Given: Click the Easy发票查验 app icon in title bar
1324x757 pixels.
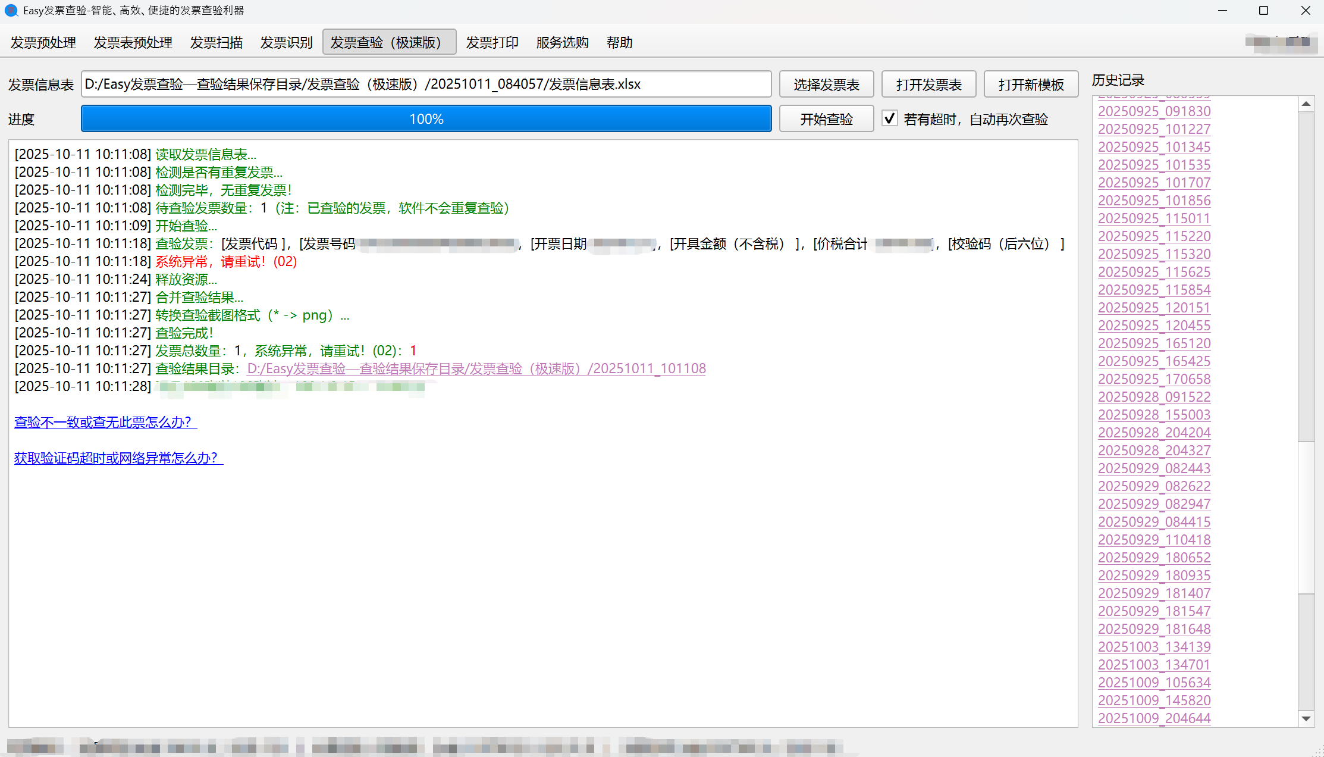Looking at the screenshot, I should [x=11, y=10].
